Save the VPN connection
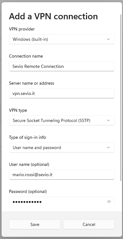Image resolution: width=123 pixels, height=239 pixels. [x=35, y=224]
